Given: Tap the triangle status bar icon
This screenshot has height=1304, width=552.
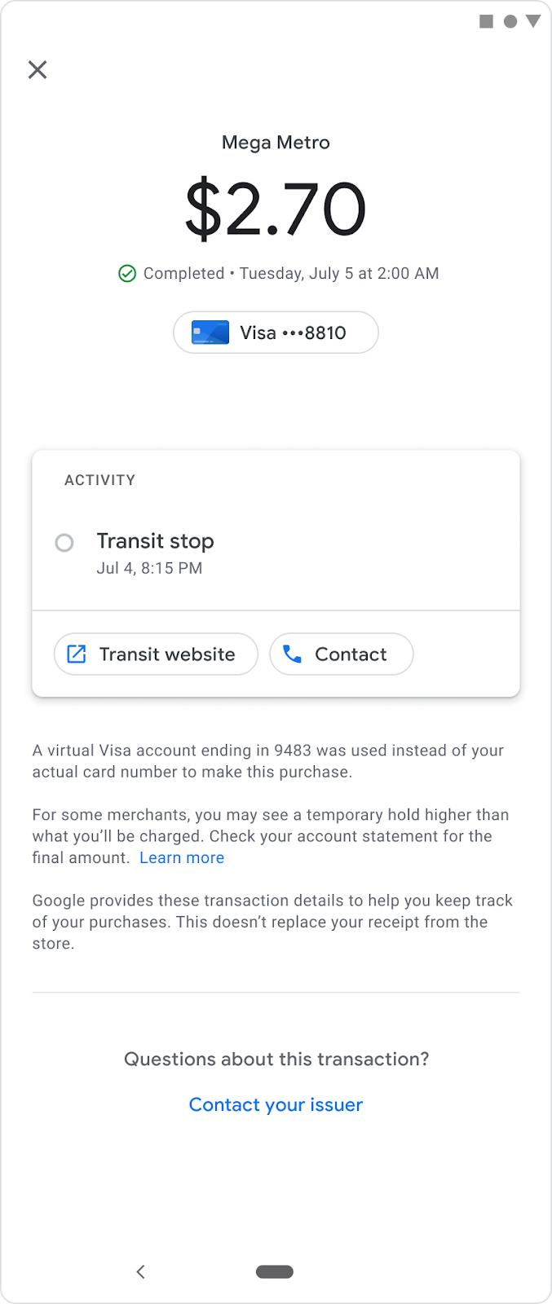Looking at the screenshot, I should pyautogui.click(x=533, y=21).
